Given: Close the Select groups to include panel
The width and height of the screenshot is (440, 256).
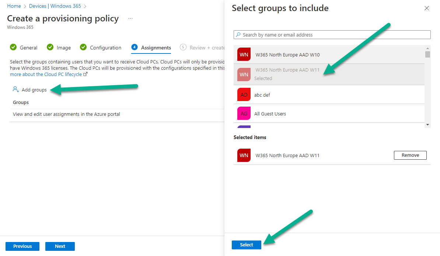Looking at the screenshot, I should point(426,8).
